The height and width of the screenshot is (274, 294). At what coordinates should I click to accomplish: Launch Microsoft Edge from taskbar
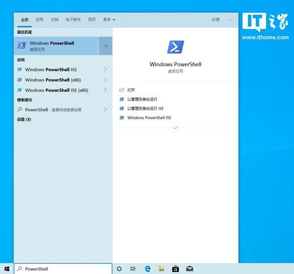[x=147, y=269]
